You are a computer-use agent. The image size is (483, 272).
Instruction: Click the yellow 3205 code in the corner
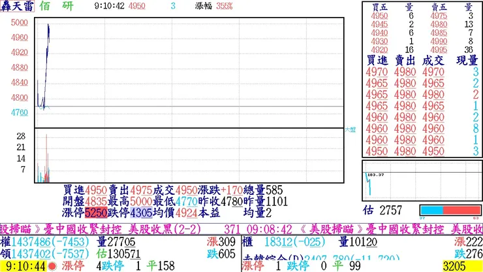[x=462, y=266]
